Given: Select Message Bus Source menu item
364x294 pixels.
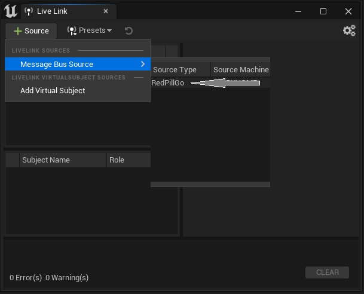Looking at the screenshot, I should click(57, 64).
